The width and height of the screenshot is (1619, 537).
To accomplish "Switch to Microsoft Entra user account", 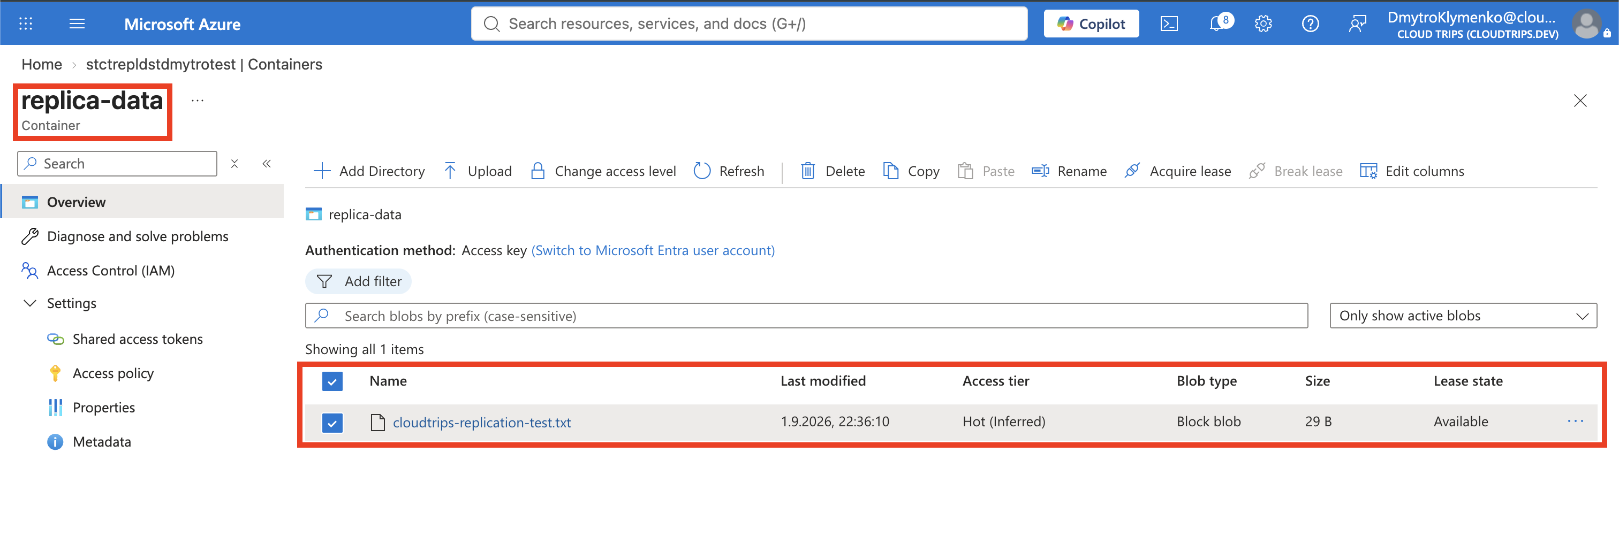I will click(x=653, y=250).
